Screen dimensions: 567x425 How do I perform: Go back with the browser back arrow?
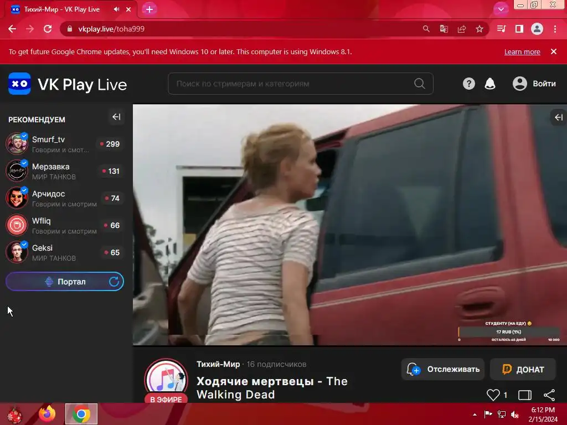[x=12, y=29]
